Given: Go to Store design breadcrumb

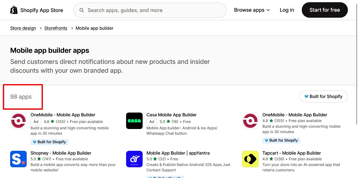Looking at the screenshot, I should tap(23, 28).
